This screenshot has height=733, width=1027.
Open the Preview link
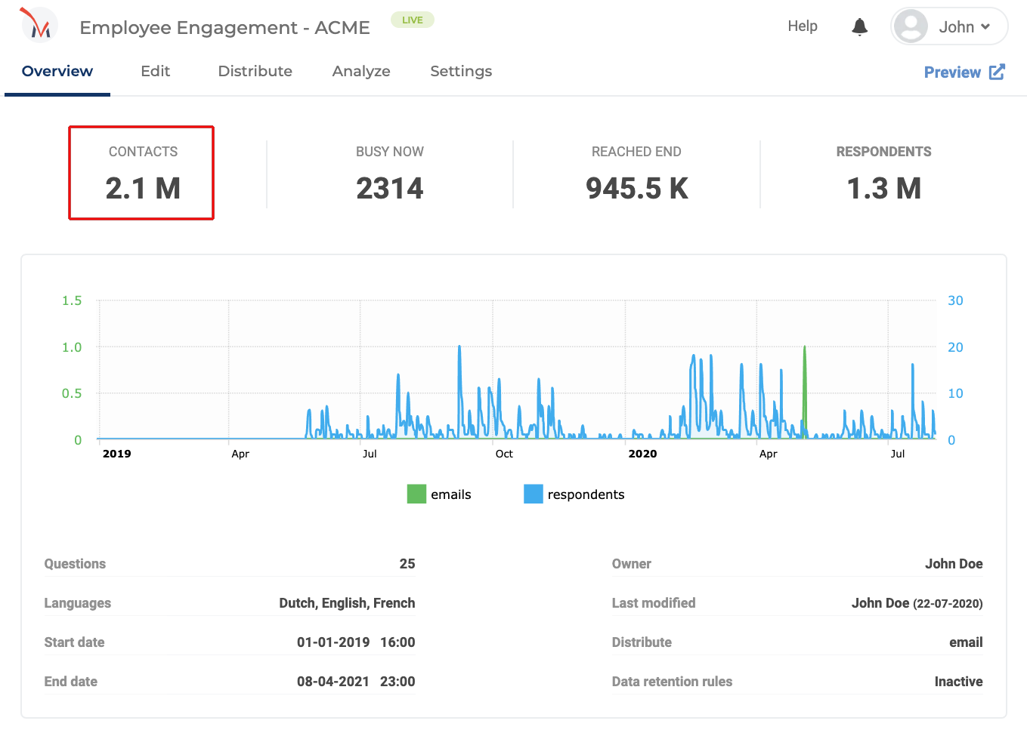[x=952, y=72]
